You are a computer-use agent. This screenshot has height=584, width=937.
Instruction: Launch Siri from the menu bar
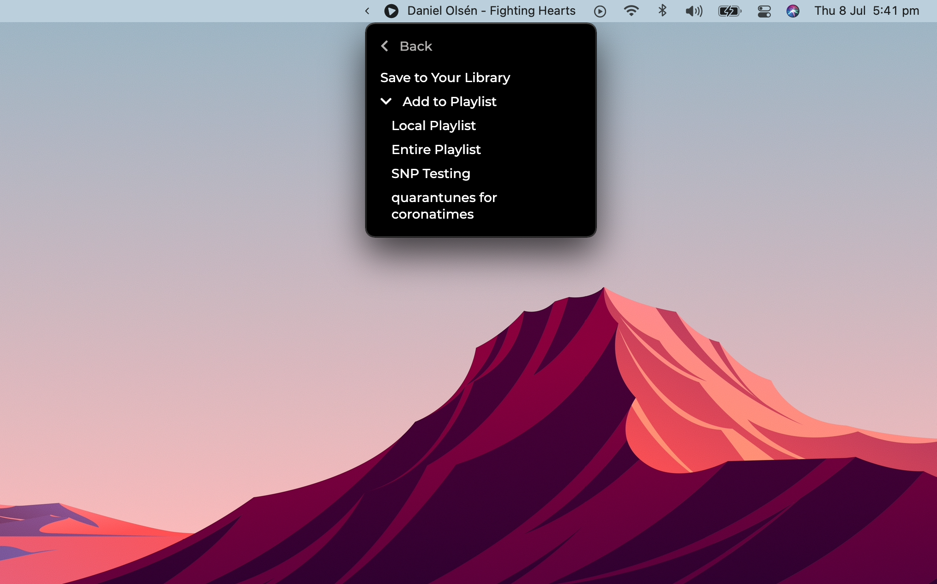point(793,11)
